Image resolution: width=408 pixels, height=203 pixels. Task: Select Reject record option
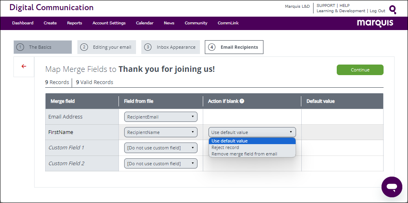coord(225,147)
